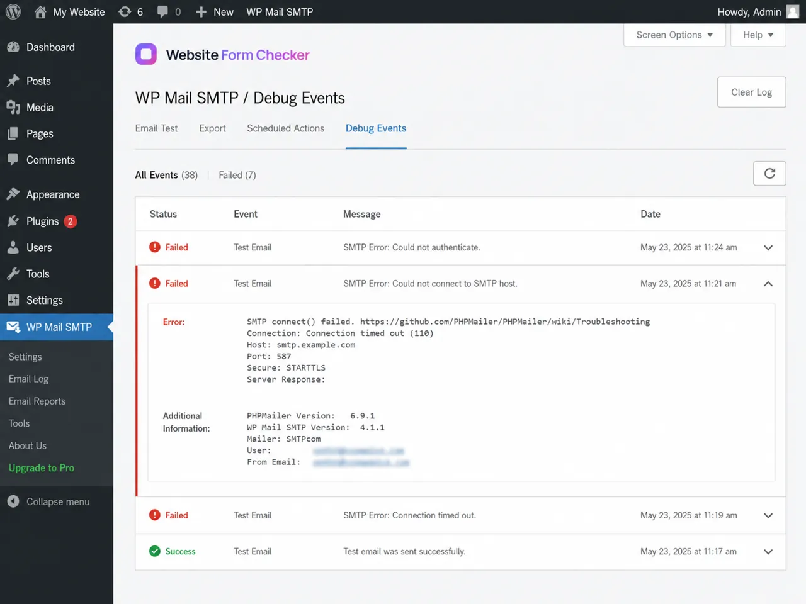Switch to the Email Test tab
The height and width of the screenshot is (604, 806).
click(x=157, y=128)
